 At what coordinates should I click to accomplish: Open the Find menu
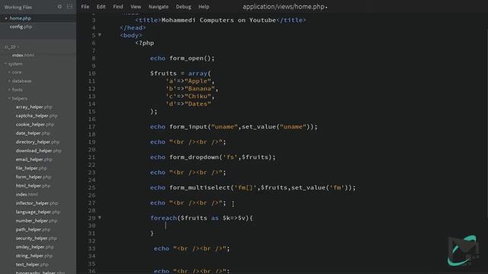click(x=118, y=7)
